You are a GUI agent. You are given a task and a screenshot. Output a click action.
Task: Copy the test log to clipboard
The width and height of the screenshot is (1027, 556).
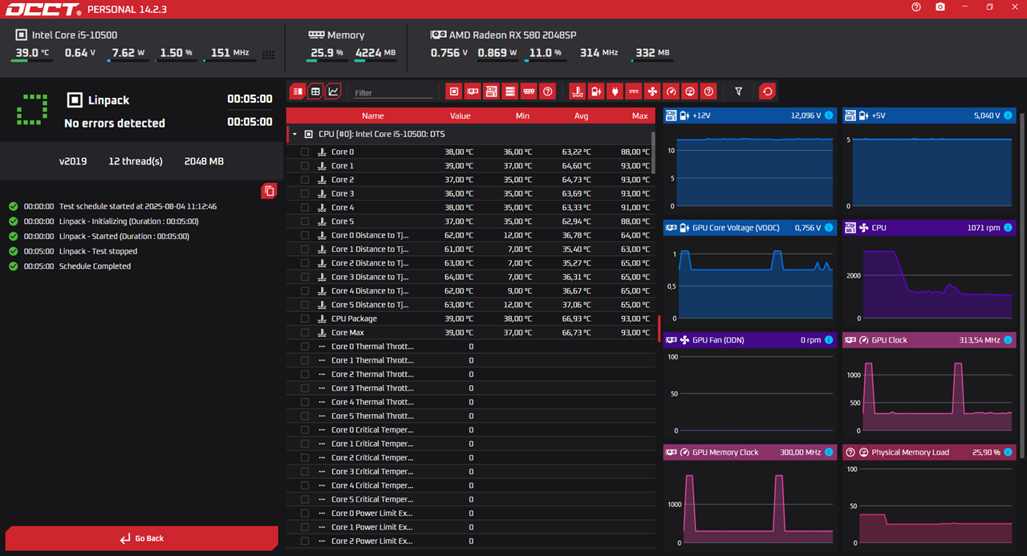click(x=270, y=191)
